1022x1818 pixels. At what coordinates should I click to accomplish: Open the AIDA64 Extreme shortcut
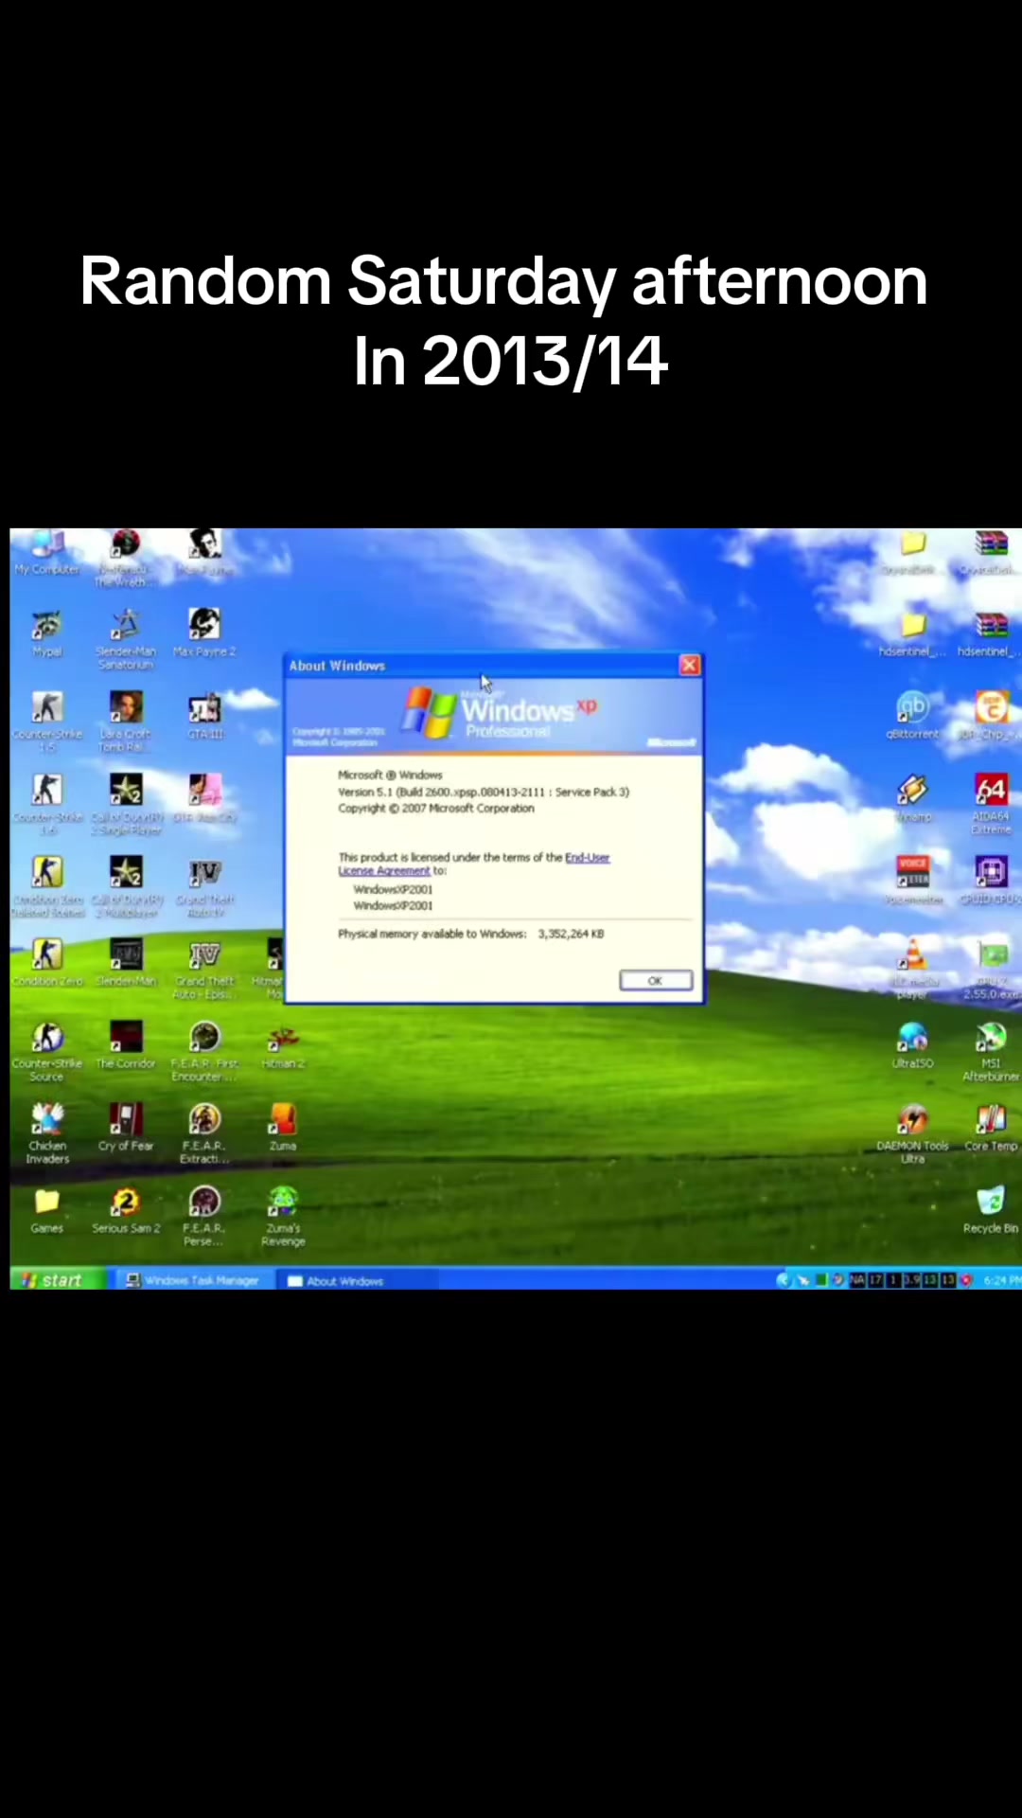point(991,804)
